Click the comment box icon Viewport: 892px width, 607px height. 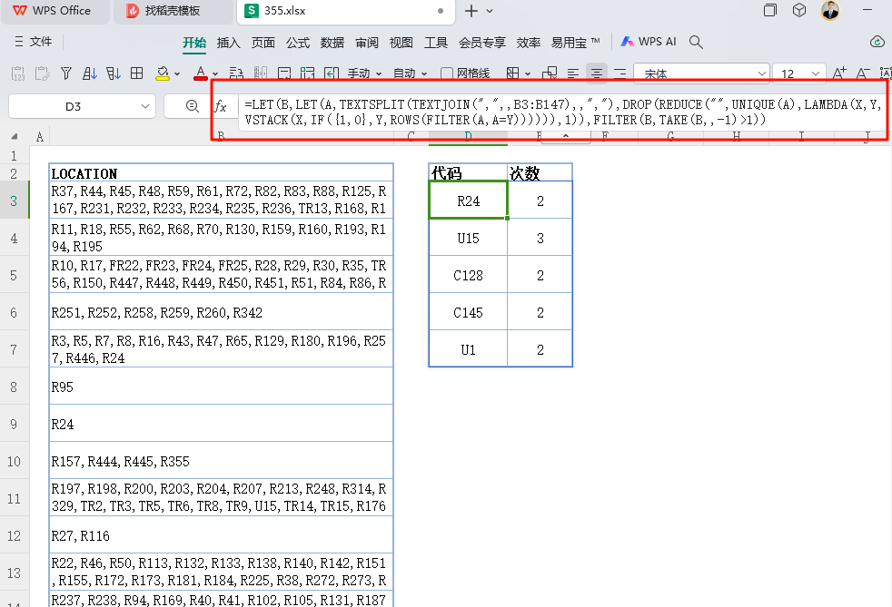pyautogui.click(x=284, y=73)
